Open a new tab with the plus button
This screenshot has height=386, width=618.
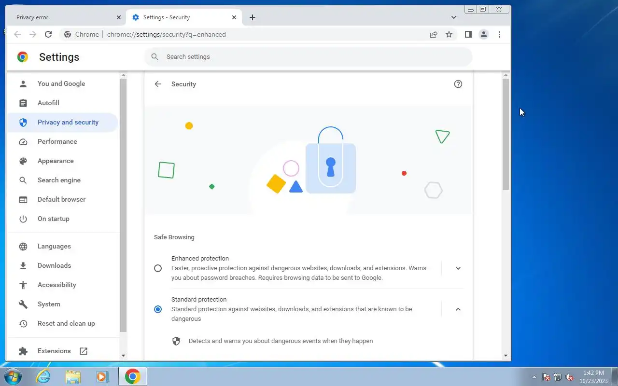pos(252,17)
